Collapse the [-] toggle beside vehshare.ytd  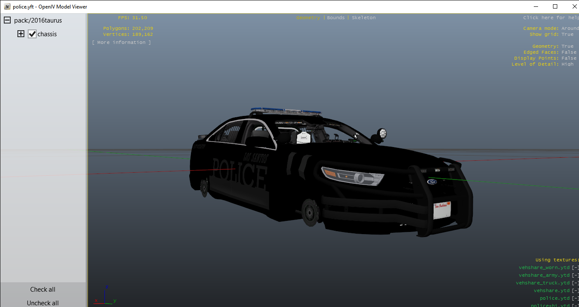tap(575, 291)
